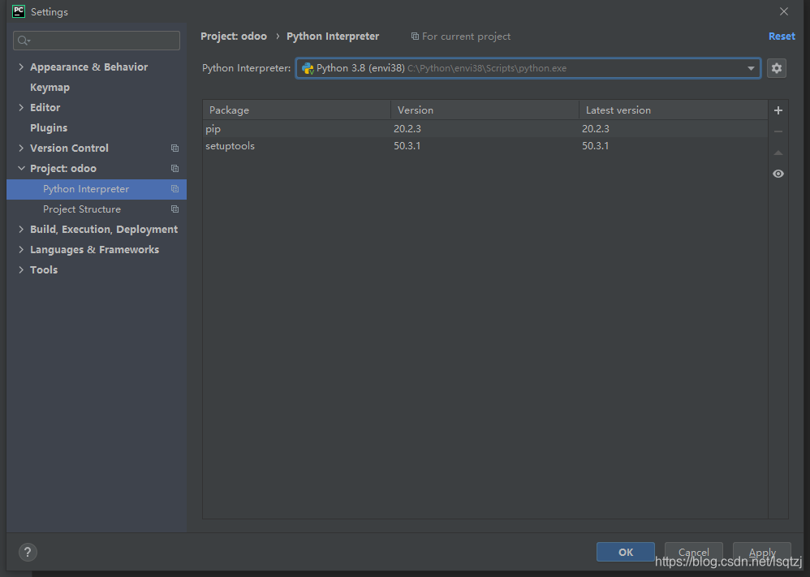Click the Reset link

tap(782, 37)
